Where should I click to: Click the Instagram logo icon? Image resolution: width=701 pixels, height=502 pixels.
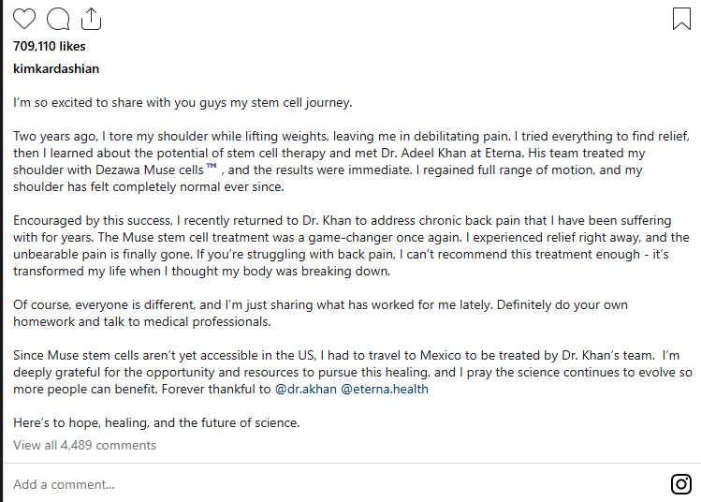pyautogui.click(x=681, y=484)
